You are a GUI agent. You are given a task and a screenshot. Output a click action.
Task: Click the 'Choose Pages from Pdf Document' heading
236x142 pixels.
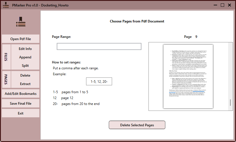(137, 21)
